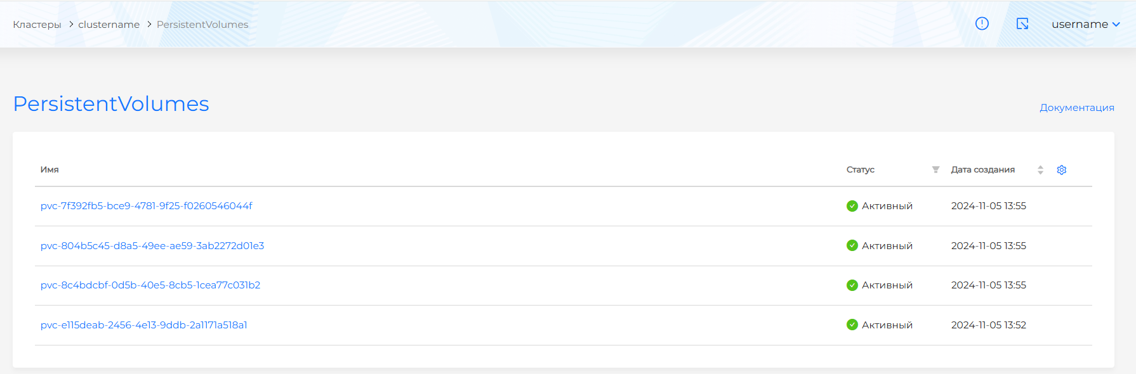Click the open-in-new-window icon in header
1136x374 pixels.
pos(1022,24)
